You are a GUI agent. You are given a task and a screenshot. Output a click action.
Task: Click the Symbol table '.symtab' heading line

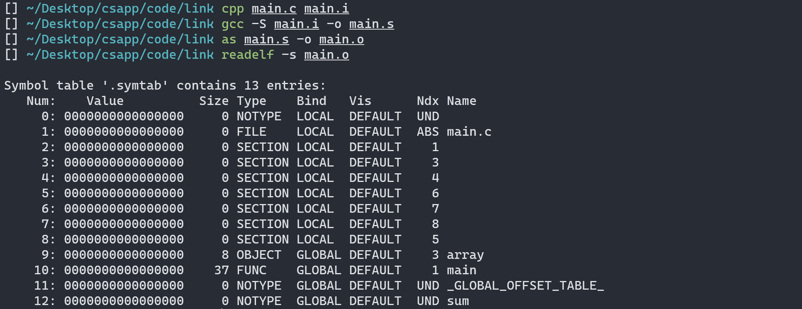tap(165, 85)
